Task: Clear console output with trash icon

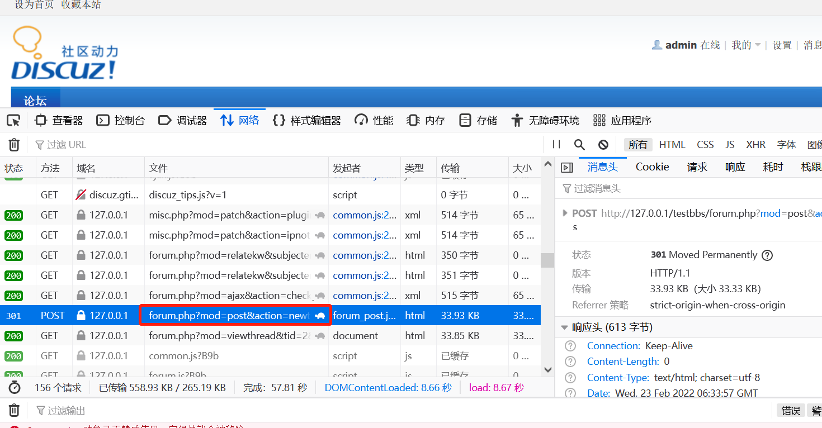Action: (x=14, y=411)
